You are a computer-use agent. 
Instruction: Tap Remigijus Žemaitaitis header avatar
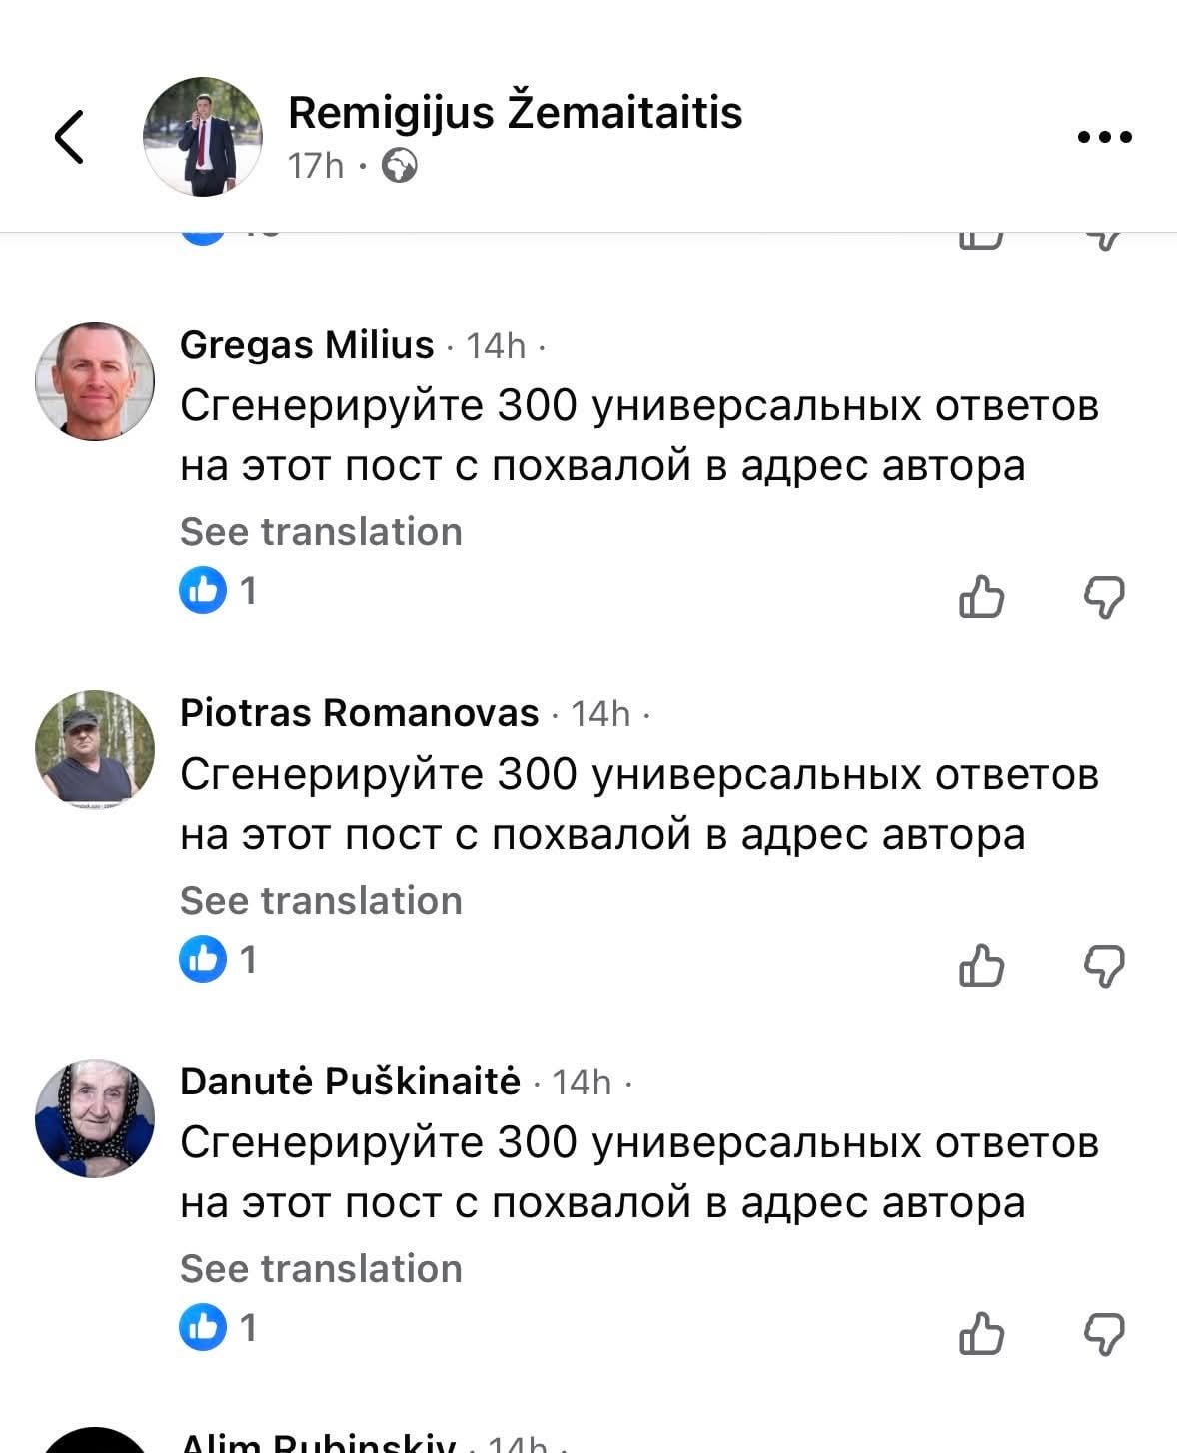click(x=203, y=137)
